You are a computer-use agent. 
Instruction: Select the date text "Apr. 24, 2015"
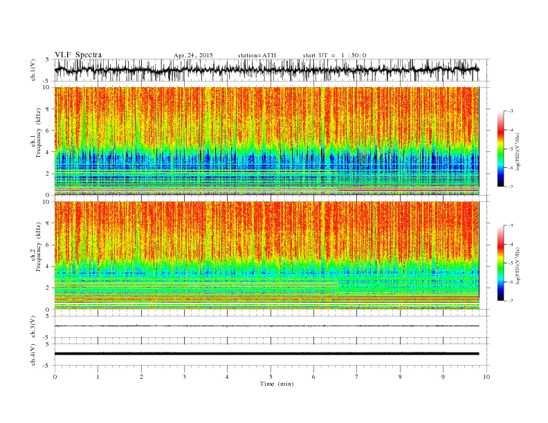pyautogui.click(x=193, y=55)
